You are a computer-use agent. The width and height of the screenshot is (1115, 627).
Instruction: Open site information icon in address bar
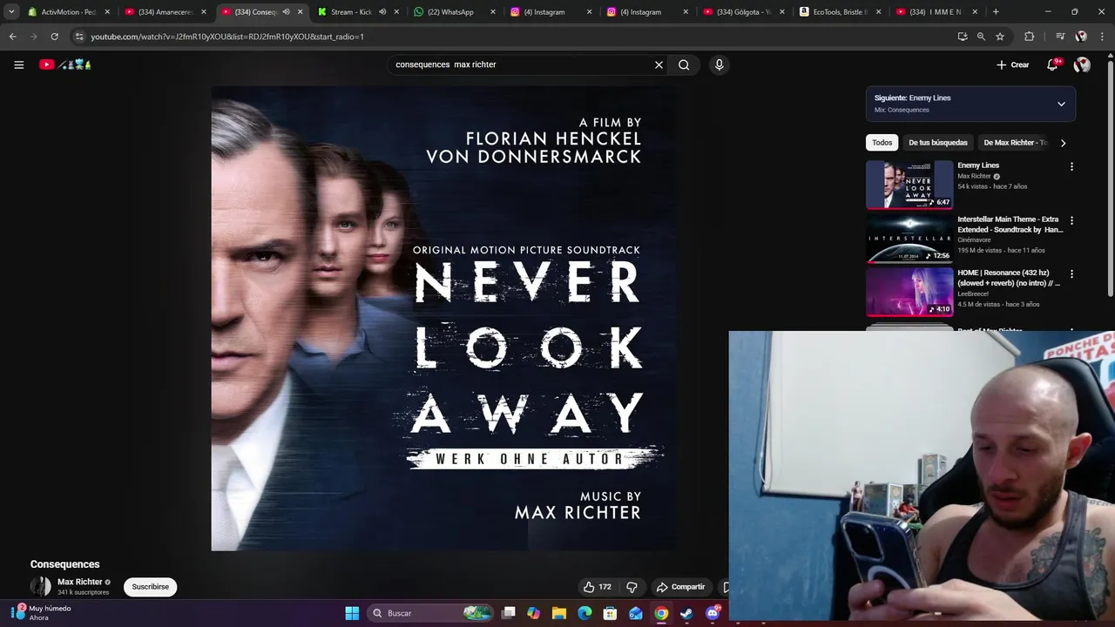coord(79,37)
